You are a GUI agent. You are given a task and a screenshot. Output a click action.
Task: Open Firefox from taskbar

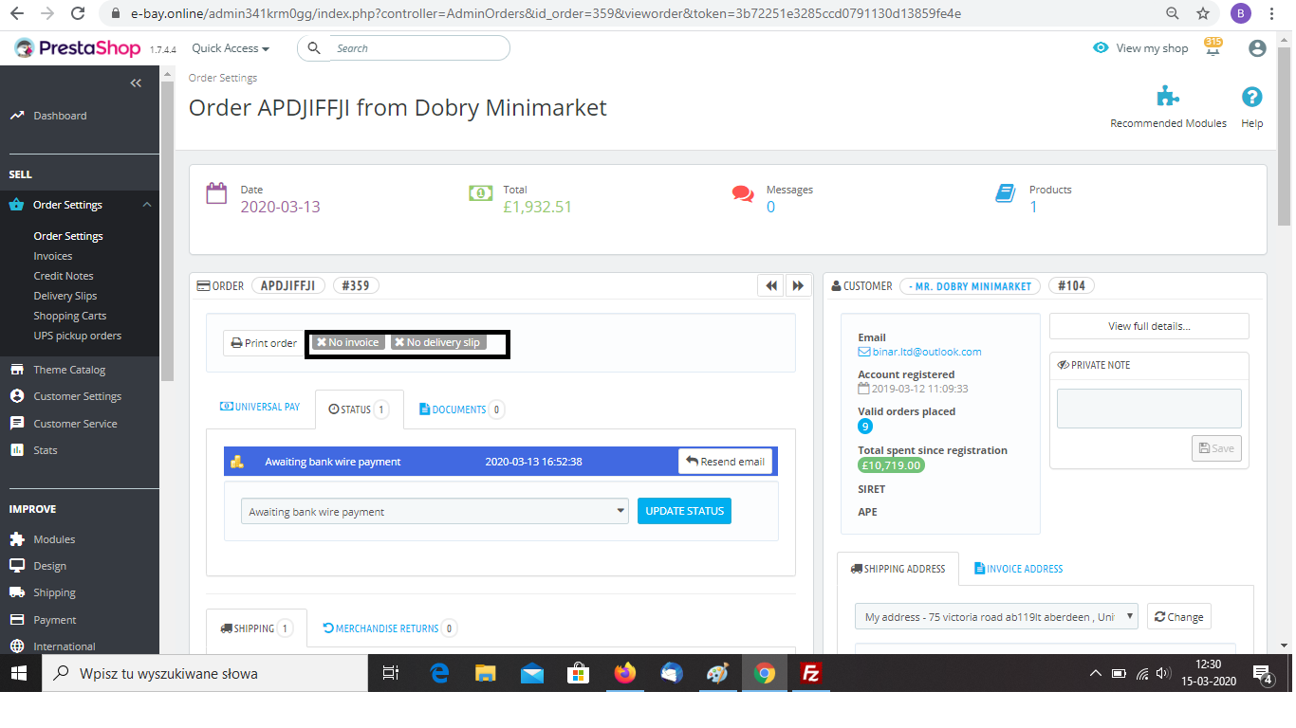(624, 673)
